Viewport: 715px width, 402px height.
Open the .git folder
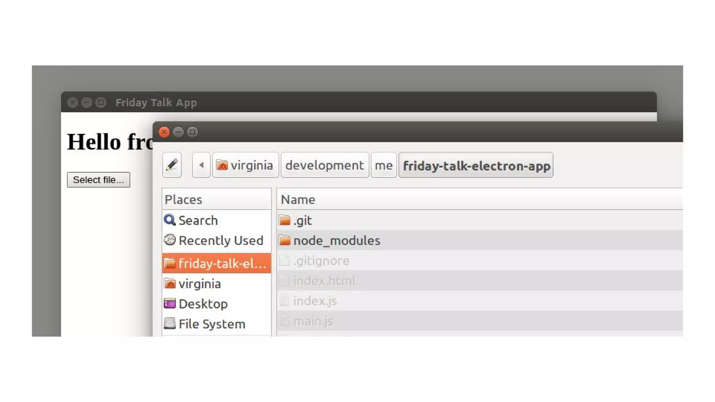pyautogui.click(x=302, y=220)
